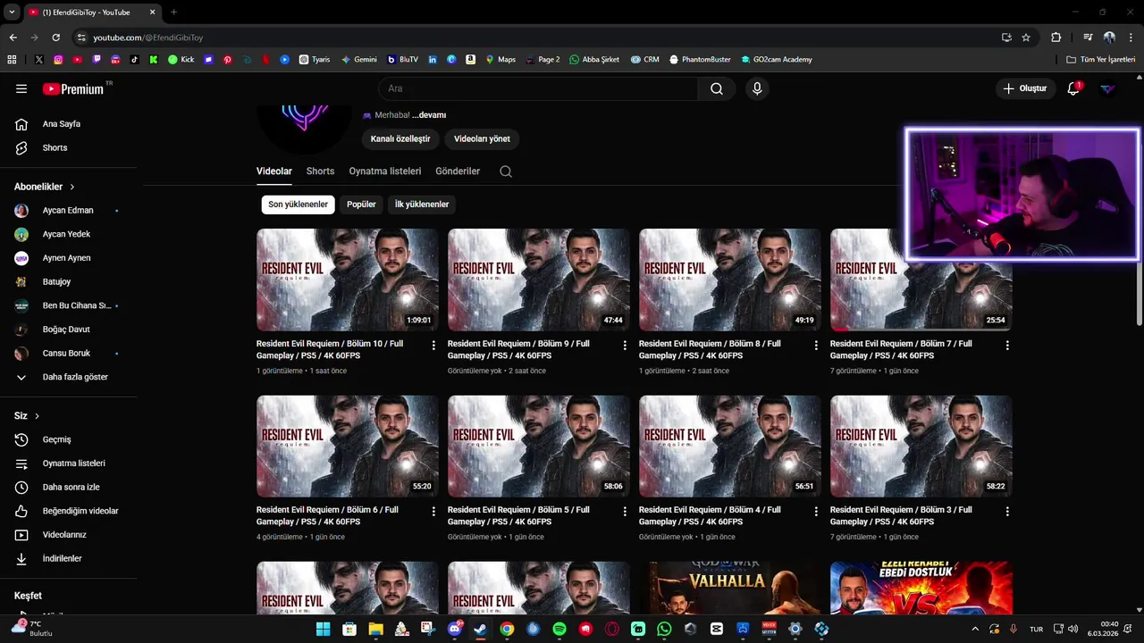The image size is (1144, 643).
Task: Show hidden system tray icons chevron
Action: click(975, 629)
